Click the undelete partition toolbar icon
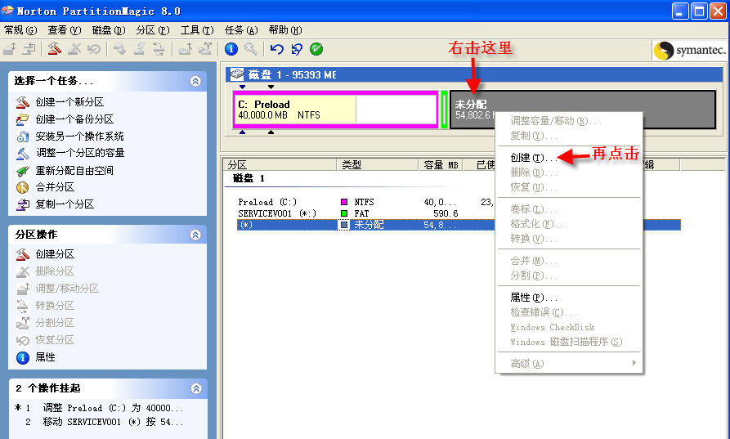 [94, 48]
